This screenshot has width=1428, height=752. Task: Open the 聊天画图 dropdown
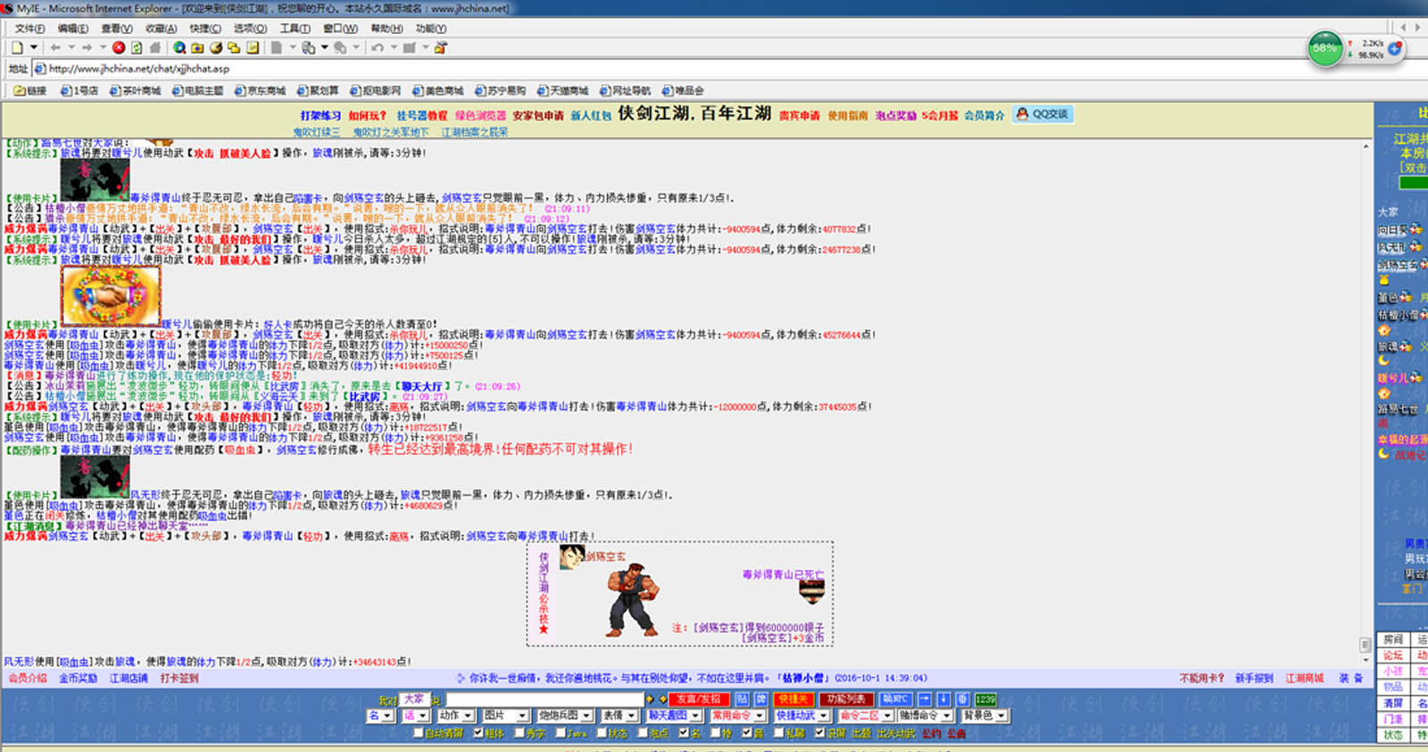pos(675,715)
